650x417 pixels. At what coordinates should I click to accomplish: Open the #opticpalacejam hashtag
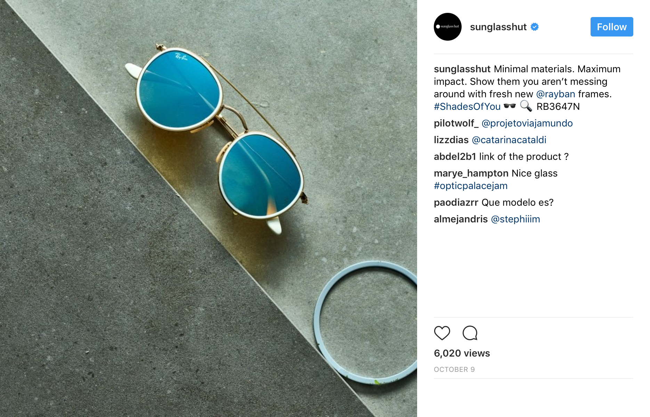coord(471,186)
